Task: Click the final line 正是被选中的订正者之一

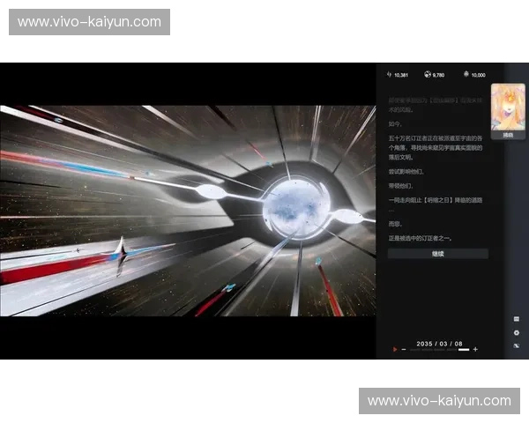Action: point(419,238)
